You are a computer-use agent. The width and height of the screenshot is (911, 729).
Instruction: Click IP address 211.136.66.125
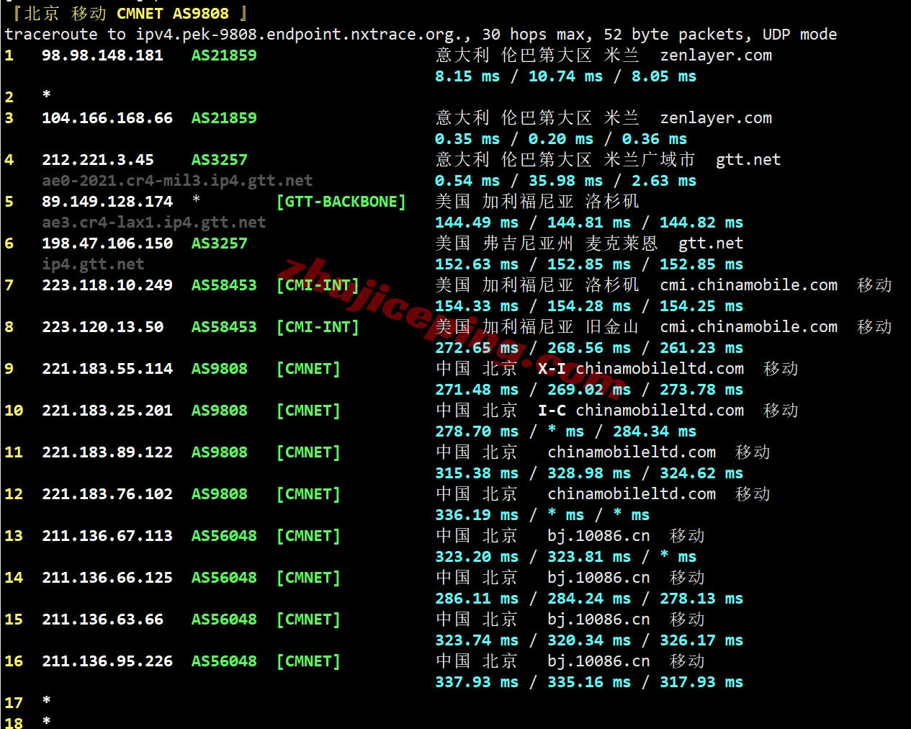coord(107,578)
